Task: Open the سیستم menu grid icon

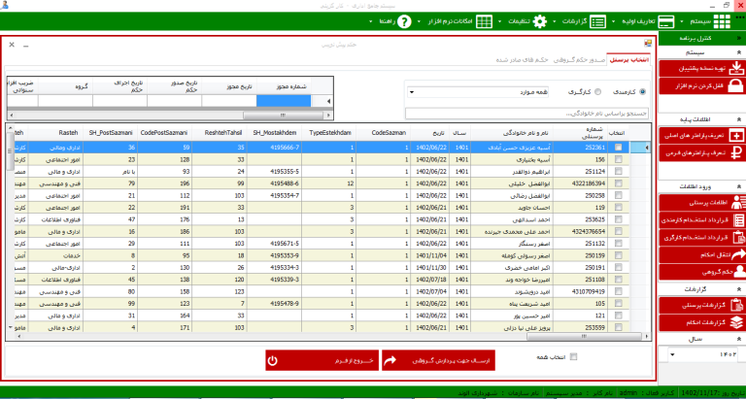Action: [723, 21]
